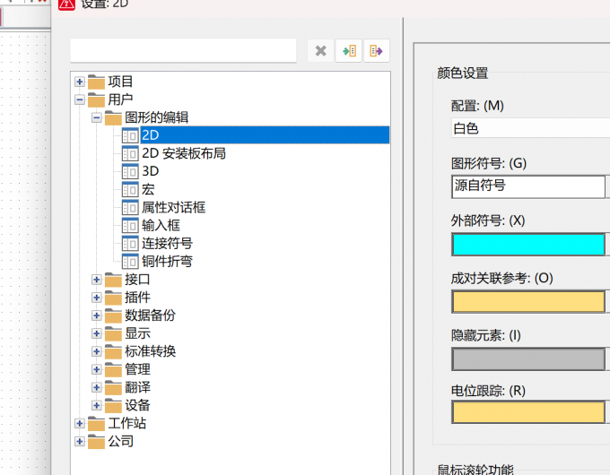Viewport: 610px width, 475px height.
Task: Click the 铜件折弯 settings page icon
Action: click(x=130, y=261)
